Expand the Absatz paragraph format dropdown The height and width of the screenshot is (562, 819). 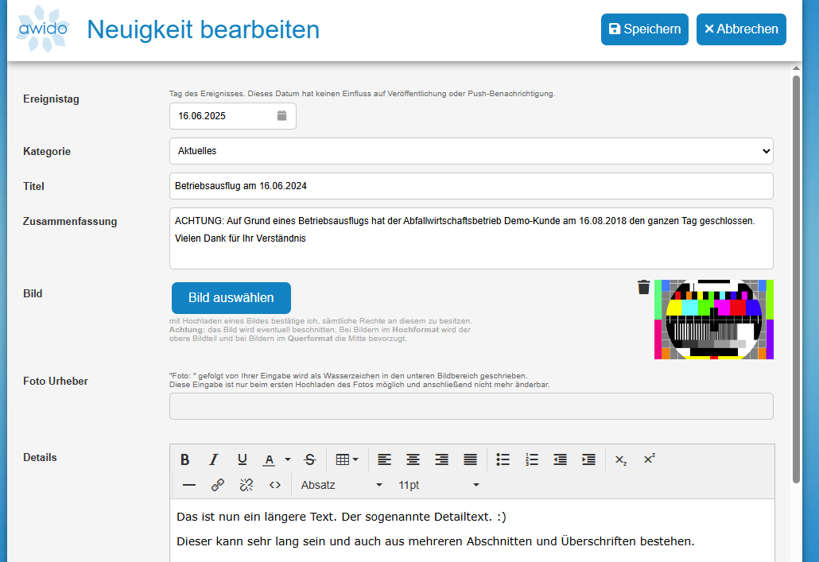click(x=342, y=485)
